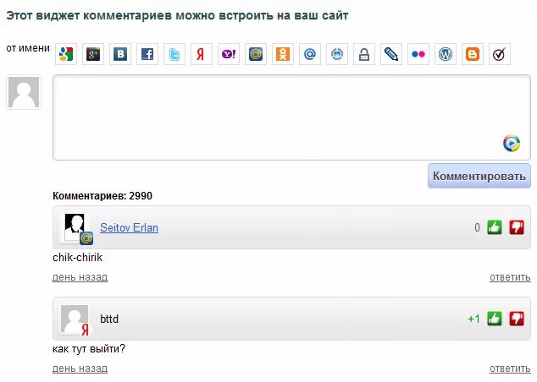Image resolution: width=537 pixels, height=382 pixels.
Task: Sign in with the Google icon
Action: tap(66, 54)
